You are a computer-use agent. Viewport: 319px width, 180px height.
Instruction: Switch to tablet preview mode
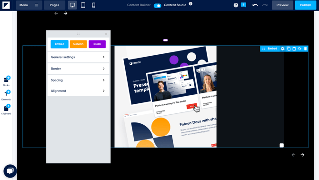[x=83, y=5]
